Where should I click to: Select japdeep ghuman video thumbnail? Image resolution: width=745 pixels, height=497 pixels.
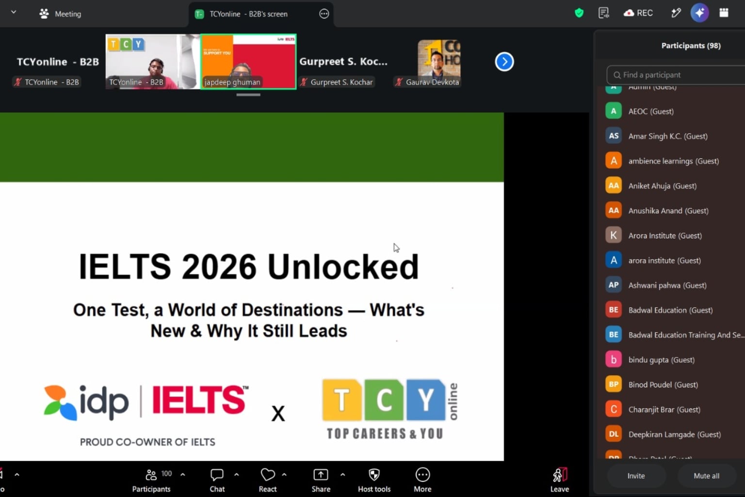tap(248, 62)
